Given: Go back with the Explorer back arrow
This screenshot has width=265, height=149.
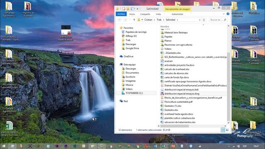Looking at the screenshot, I should pos(120,20).
